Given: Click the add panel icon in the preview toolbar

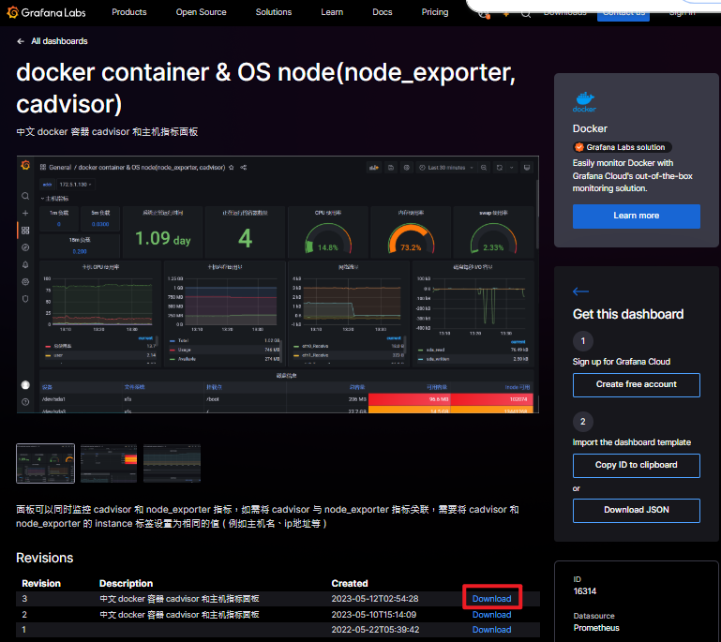Looking at the screenshot, I should coord(374,168).
